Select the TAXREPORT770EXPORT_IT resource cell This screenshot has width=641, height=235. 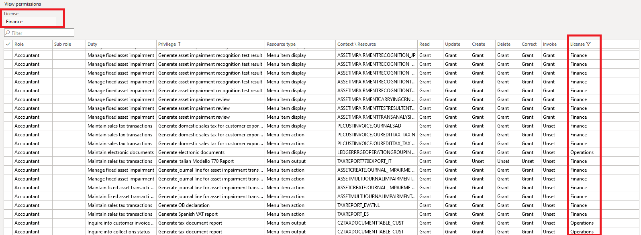(x=376, y=161)
